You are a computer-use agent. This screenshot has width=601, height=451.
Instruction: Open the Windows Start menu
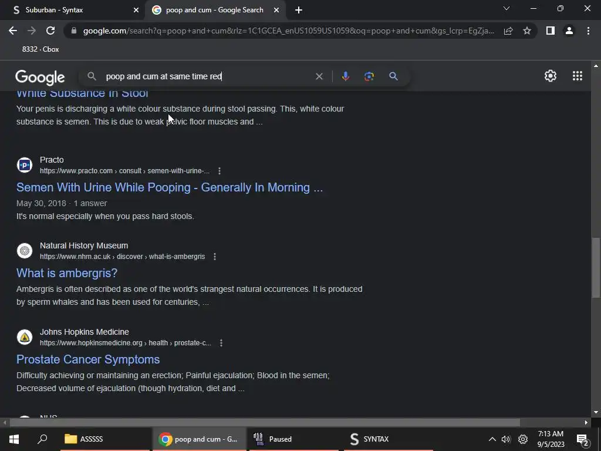pos(14,439)
